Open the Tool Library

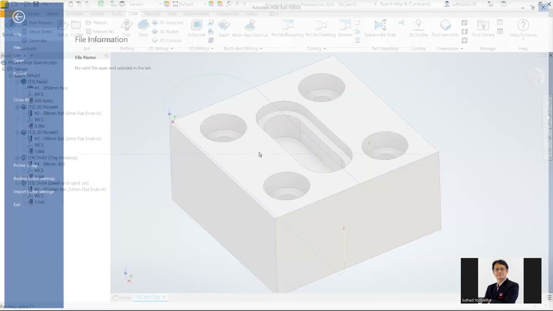483,29
